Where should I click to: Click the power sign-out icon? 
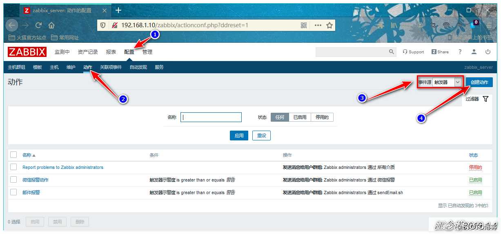[x=488, y=52]
